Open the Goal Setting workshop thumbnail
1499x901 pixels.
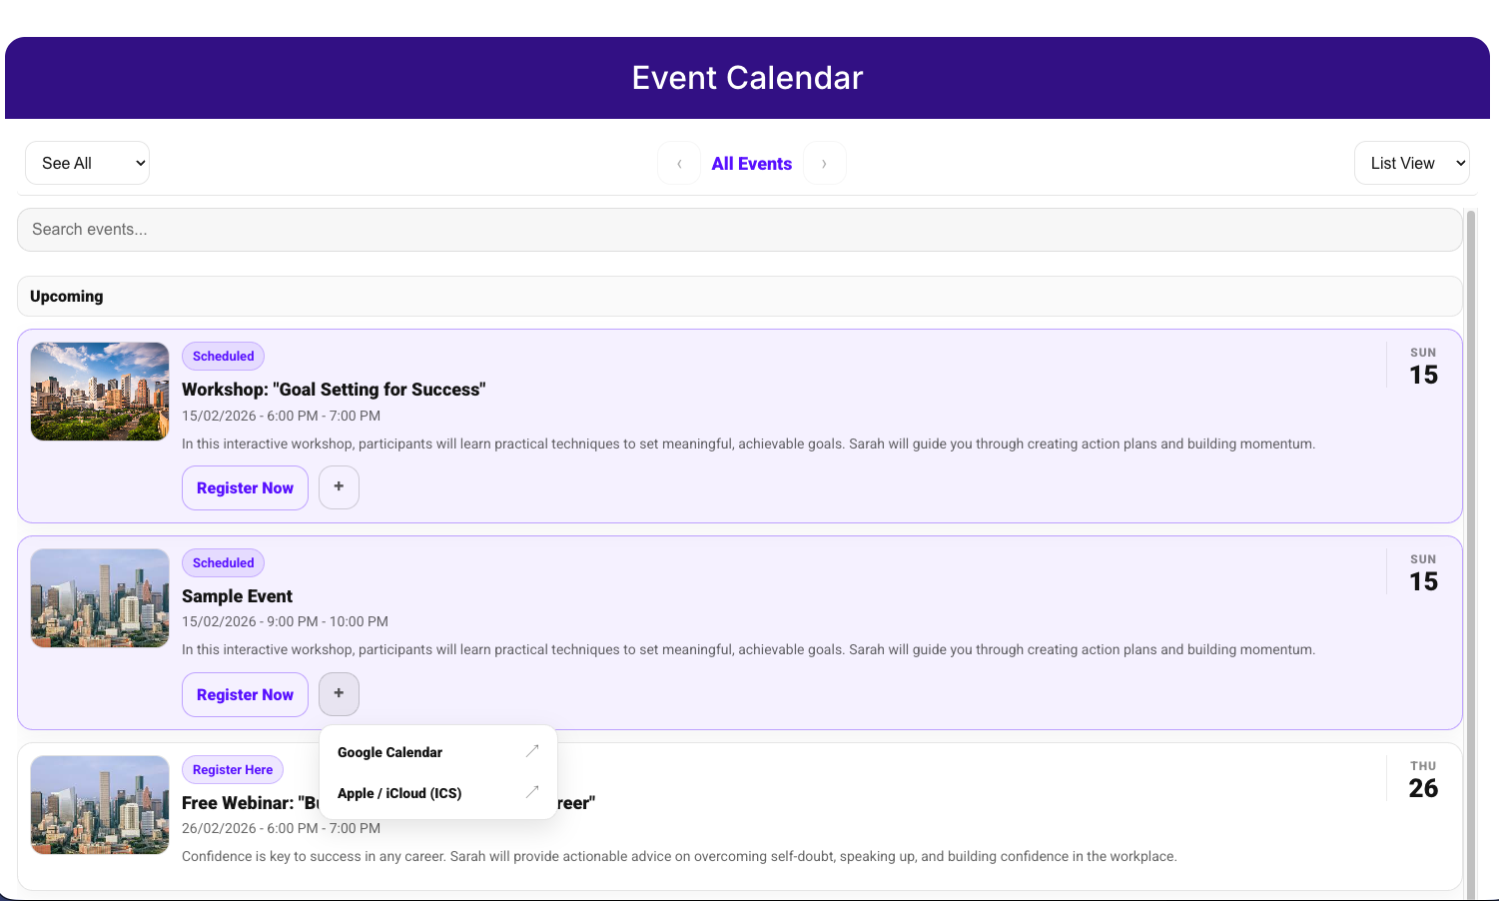tap(100, 392)
